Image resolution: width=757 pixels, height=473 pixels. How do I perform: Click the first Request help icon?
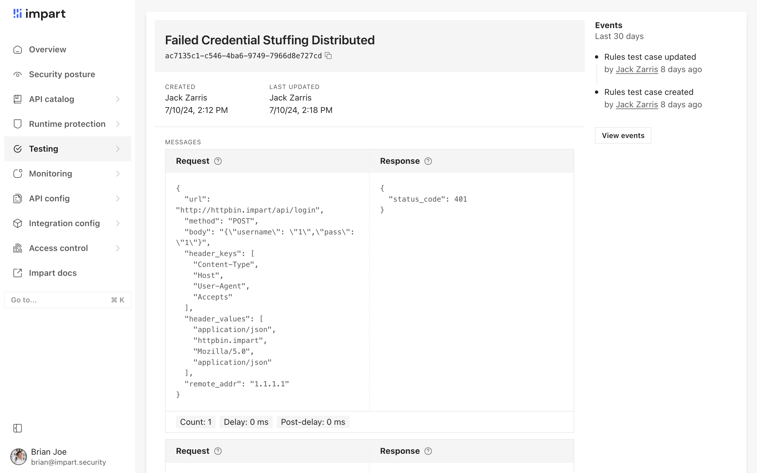pyautogui.click(x=218, y=161)
